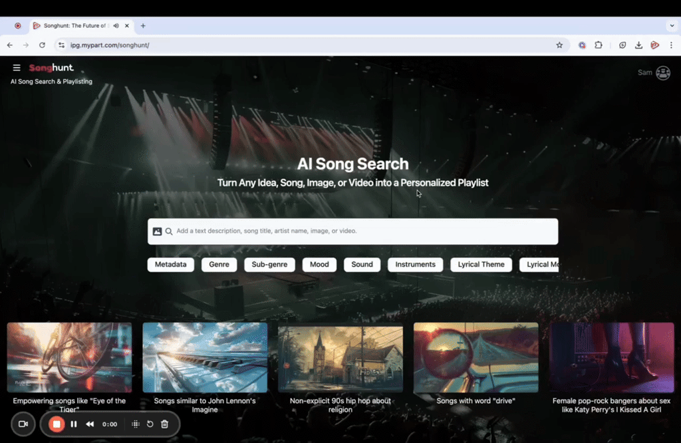
Task: Click the rewind icon in the recording toolbar
Action: point(90,424)
